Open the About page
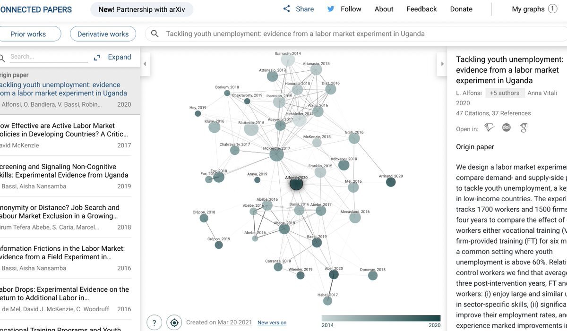The height and width of the screenshot is (331, 567). pos(384,8)
